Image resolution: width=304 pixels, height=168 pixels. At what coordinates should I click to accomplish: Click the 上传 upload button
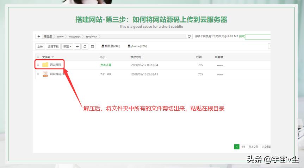[40, 46]
